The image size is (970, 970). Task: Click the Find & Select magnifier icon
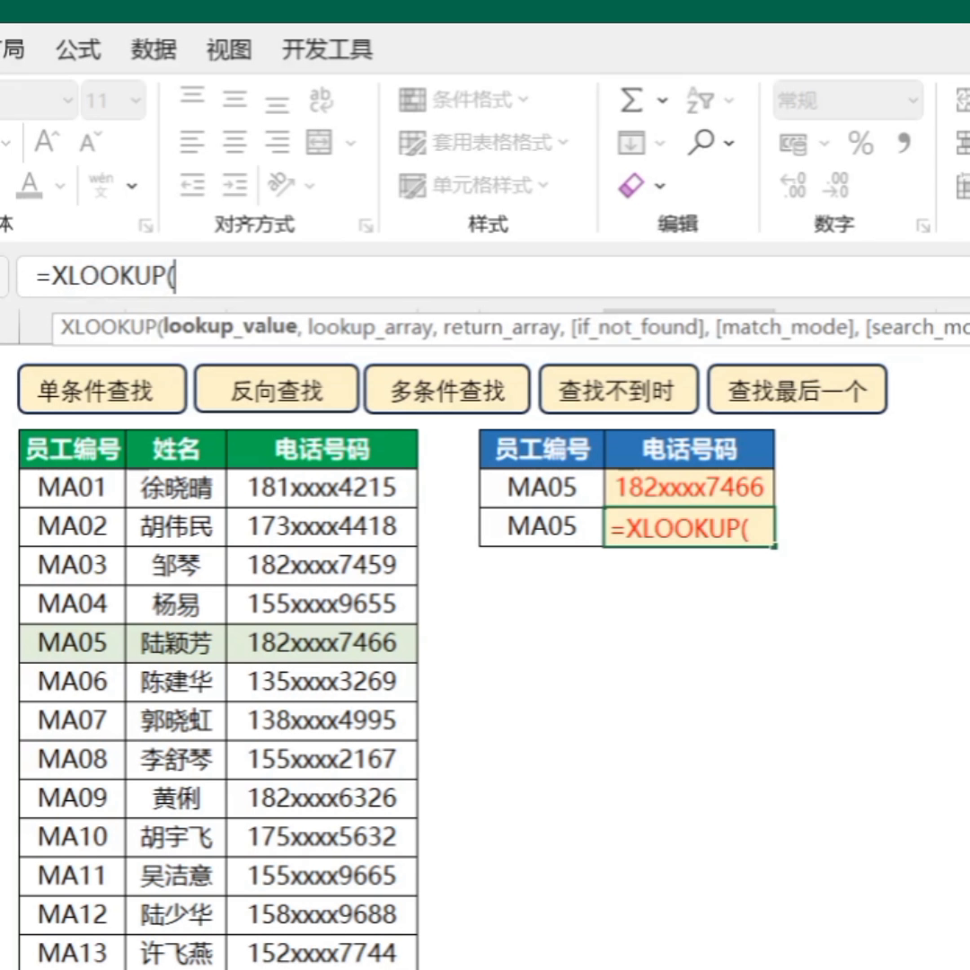pos(701,142)
